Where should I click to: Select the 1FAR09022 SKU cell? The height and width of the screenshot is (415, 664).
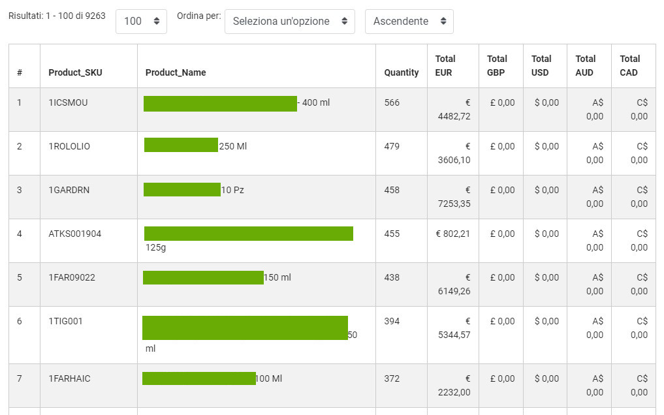(72, 278)
